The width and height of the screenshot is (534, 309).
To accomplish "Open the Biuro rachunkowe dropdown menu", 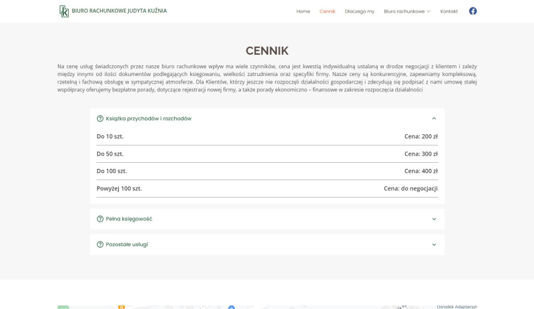I will pyautogui.click(x=407, y=11).
